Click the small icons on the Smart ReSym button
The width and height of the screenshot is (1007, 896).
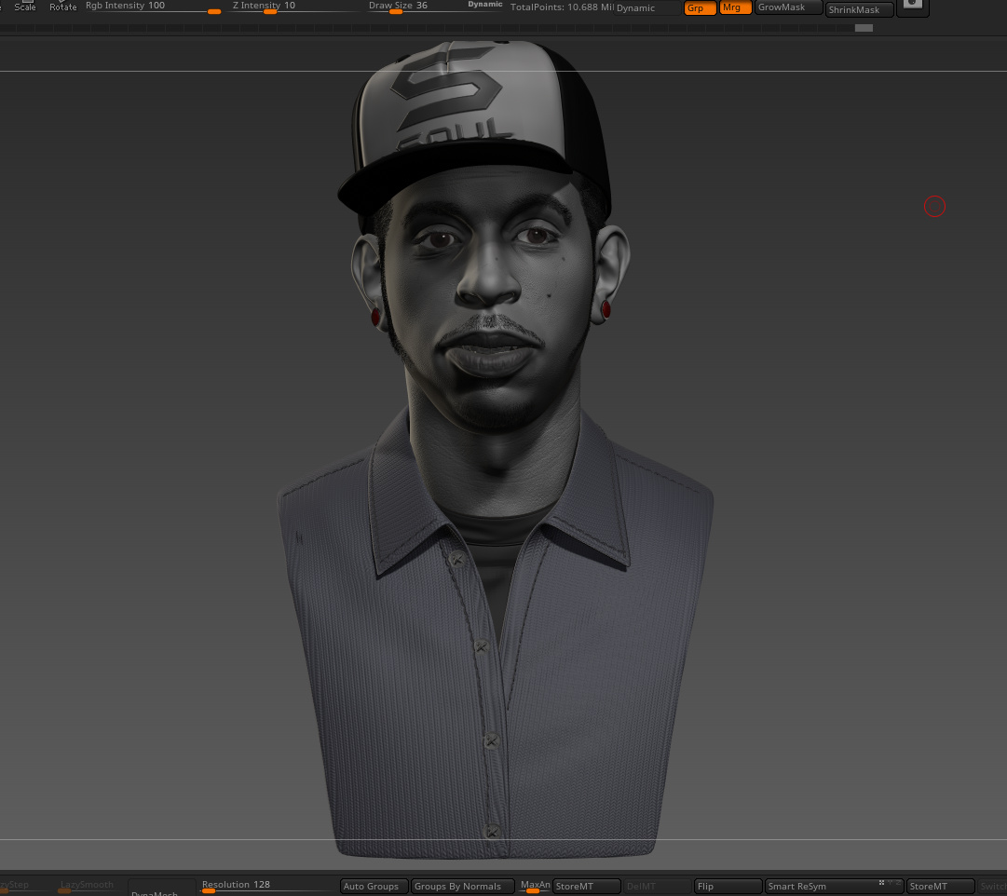click(x=891, y=882)
